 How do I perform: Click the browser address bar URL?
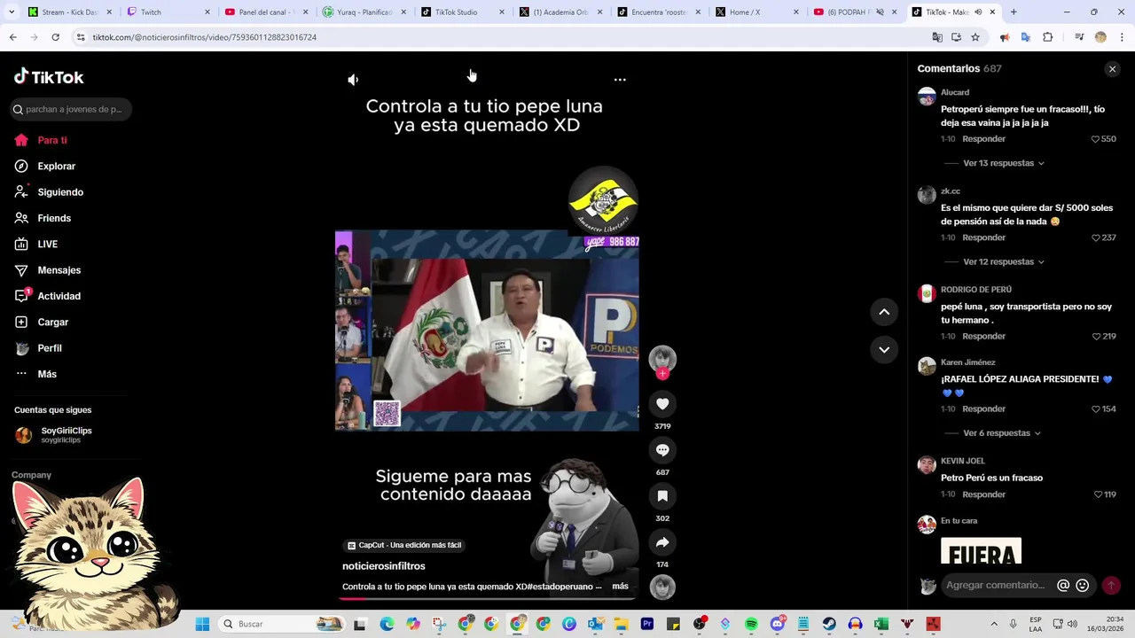point(205,37)
